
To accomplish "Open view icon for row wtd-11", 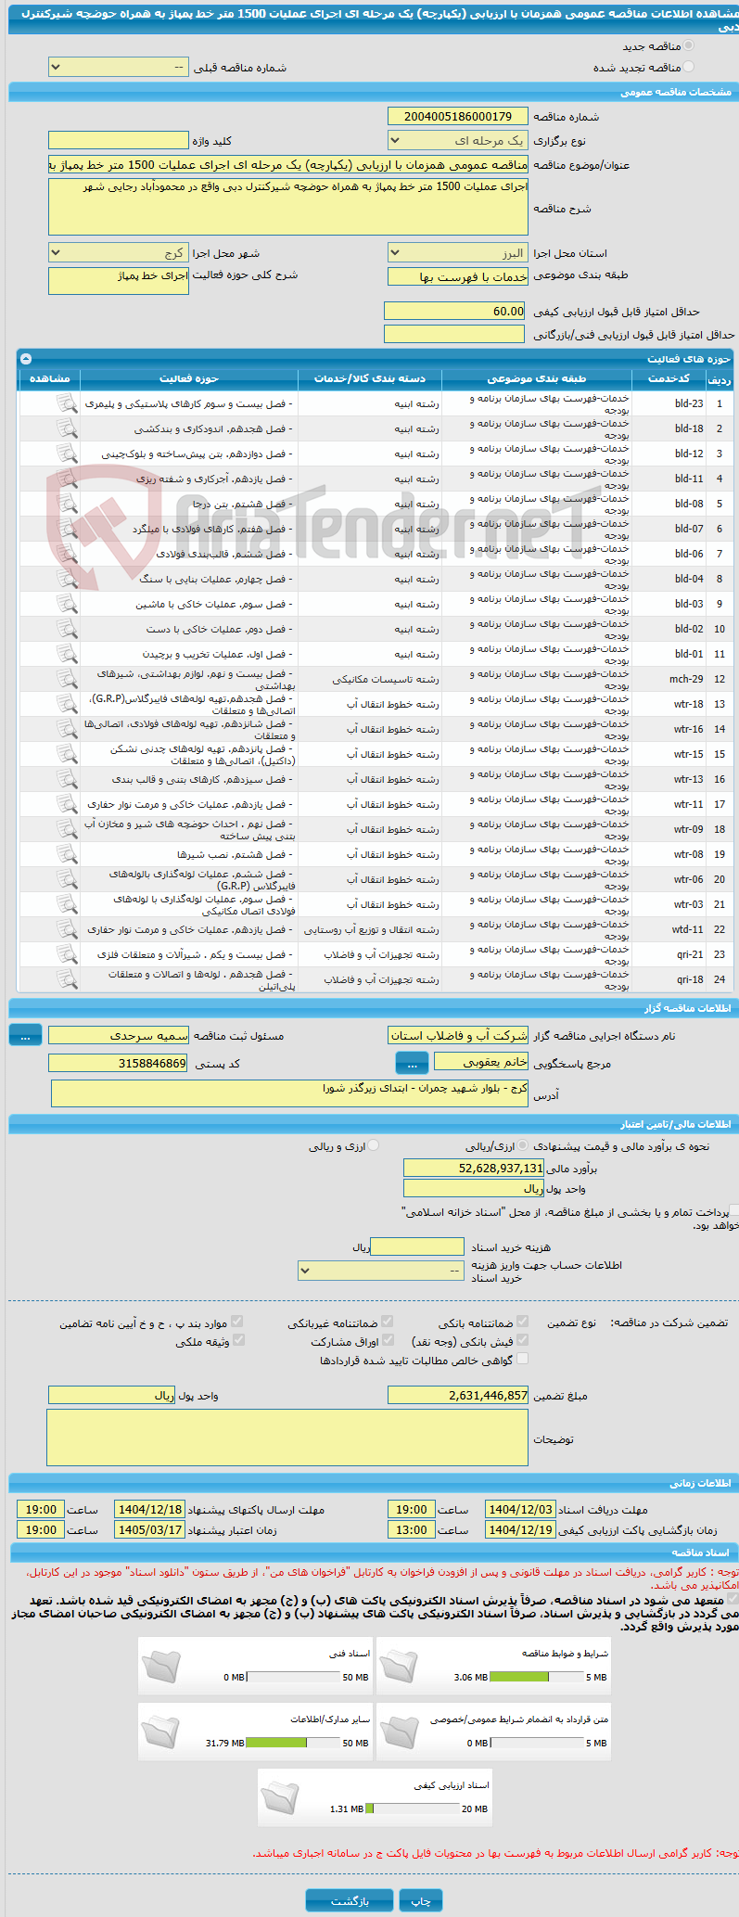I will point(67,929).
